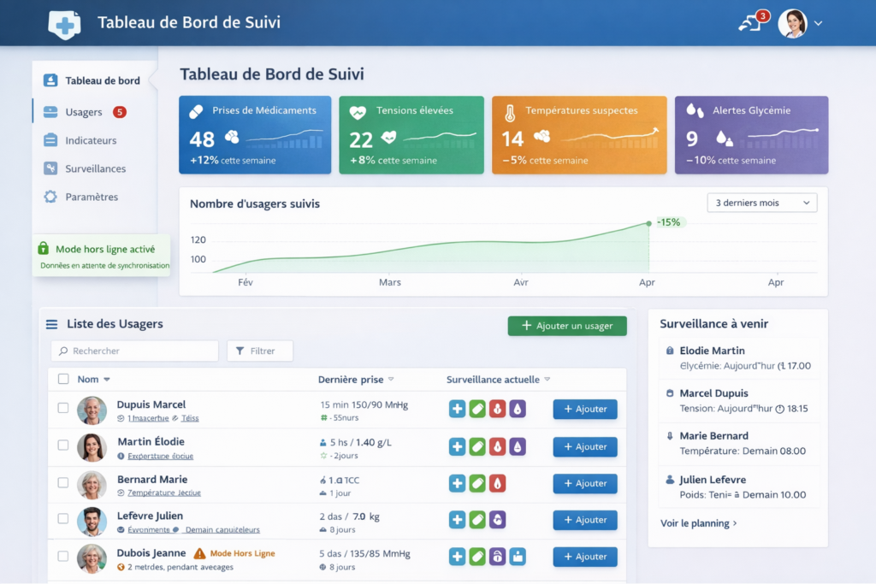Select the checkbox next to Bernard Marie
This screenshot has height=584, width=876.
(63, 483)
